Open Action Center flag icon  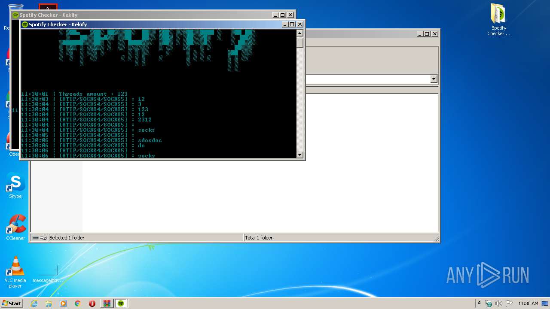[x=509, y=303]
